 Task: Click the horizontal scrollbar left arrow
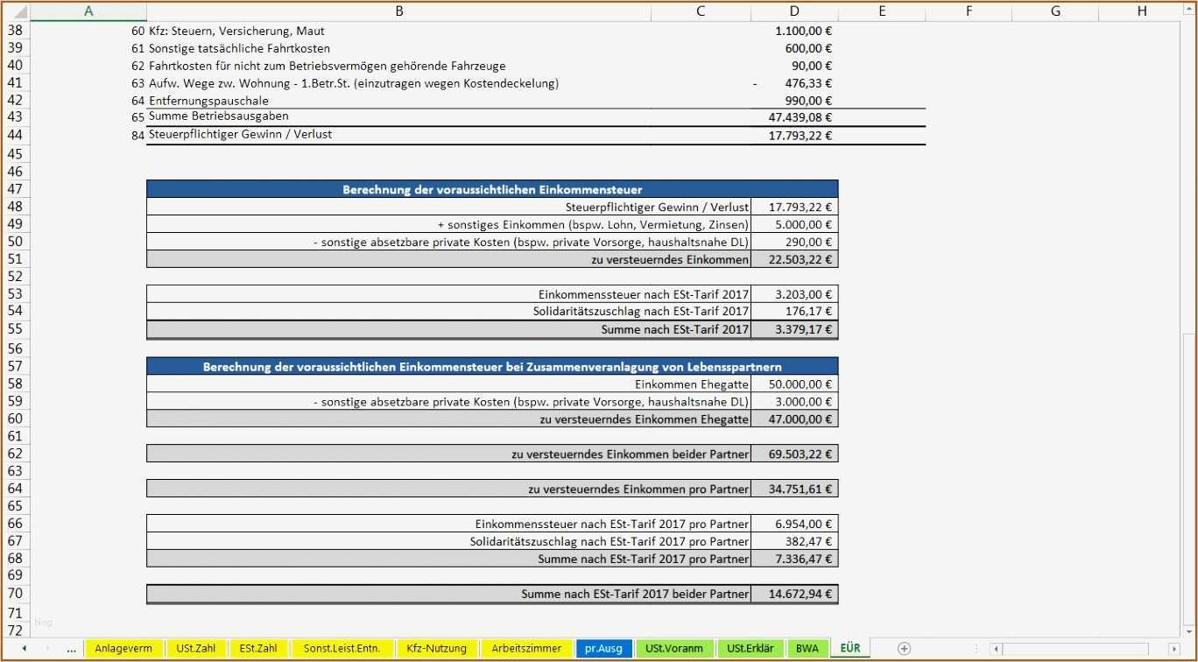tap(997, 648)
